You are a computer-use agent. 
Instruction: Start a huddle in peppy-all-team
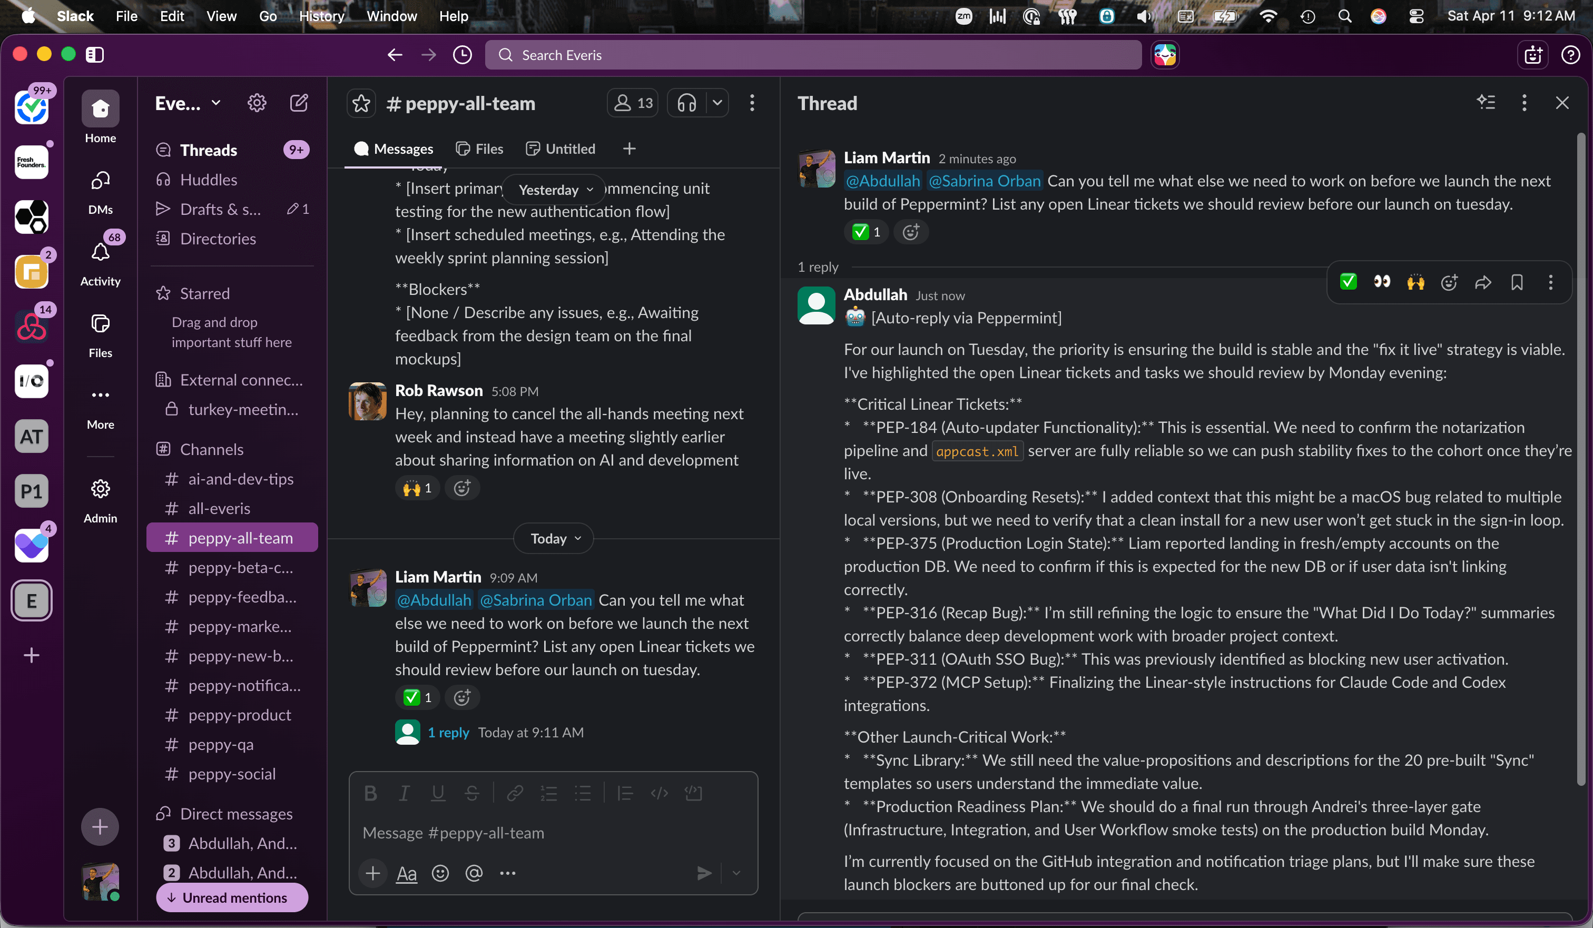(687, 102)
